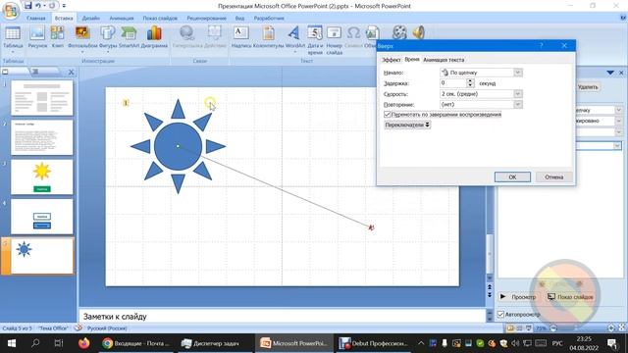
Task: Switch to the Эффект tab
Action: click(391, 60)
